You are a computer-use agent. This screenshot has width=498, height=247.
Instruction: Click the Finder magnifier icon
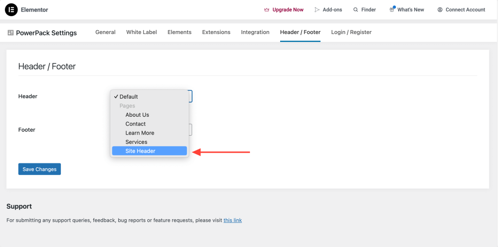356,10
